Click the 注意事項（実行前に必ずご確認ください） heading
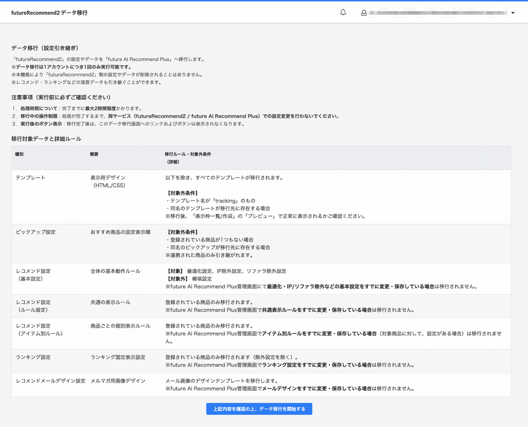The image size is (528, 427). tap(61, 97)
